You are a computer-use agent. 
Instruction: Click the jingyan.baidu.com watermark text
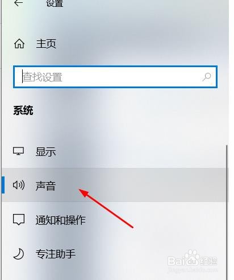(193, 270)
